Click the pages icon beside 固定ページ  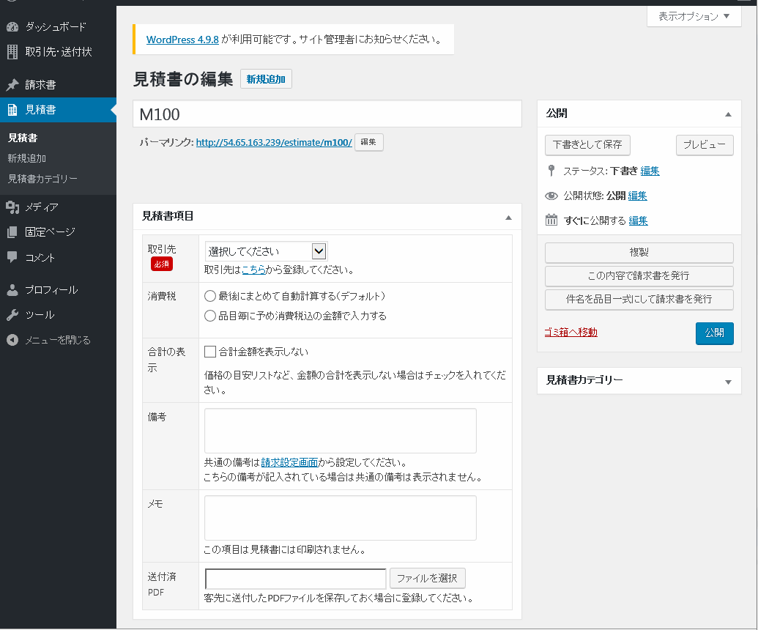12,232
